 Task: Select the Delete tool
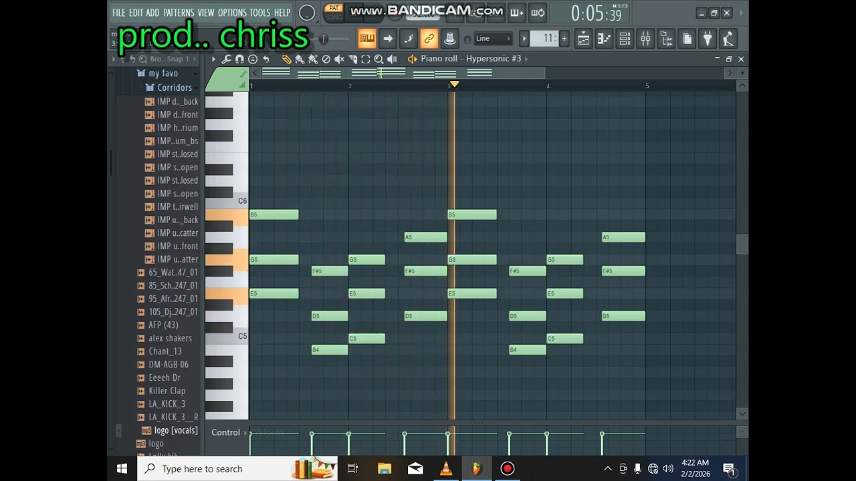point(326,59)
